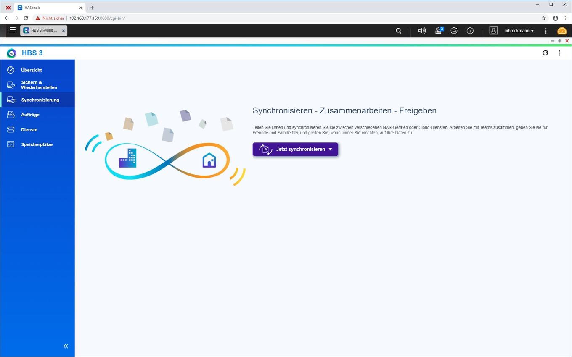The width and height of the screenshot is (572, 357).
Task: Open the mbrockmann user dropdown
Action: click(x=519, y=31)
